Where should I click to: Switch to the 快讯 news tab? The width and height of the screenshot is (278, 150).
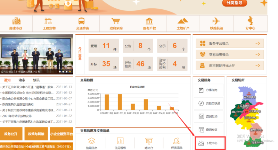[x=36, y=80]
